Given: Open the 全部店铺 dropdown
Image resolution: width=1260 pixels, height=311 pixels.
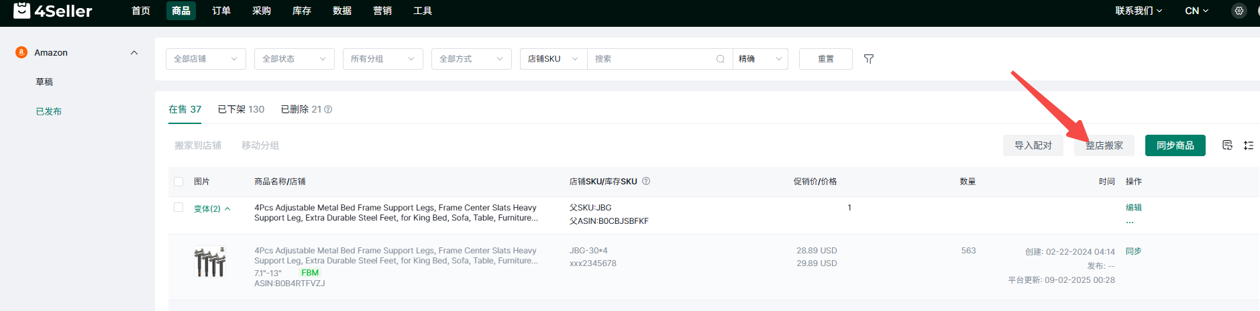Looking at the screenshot, I should click(x=205, y=59).
